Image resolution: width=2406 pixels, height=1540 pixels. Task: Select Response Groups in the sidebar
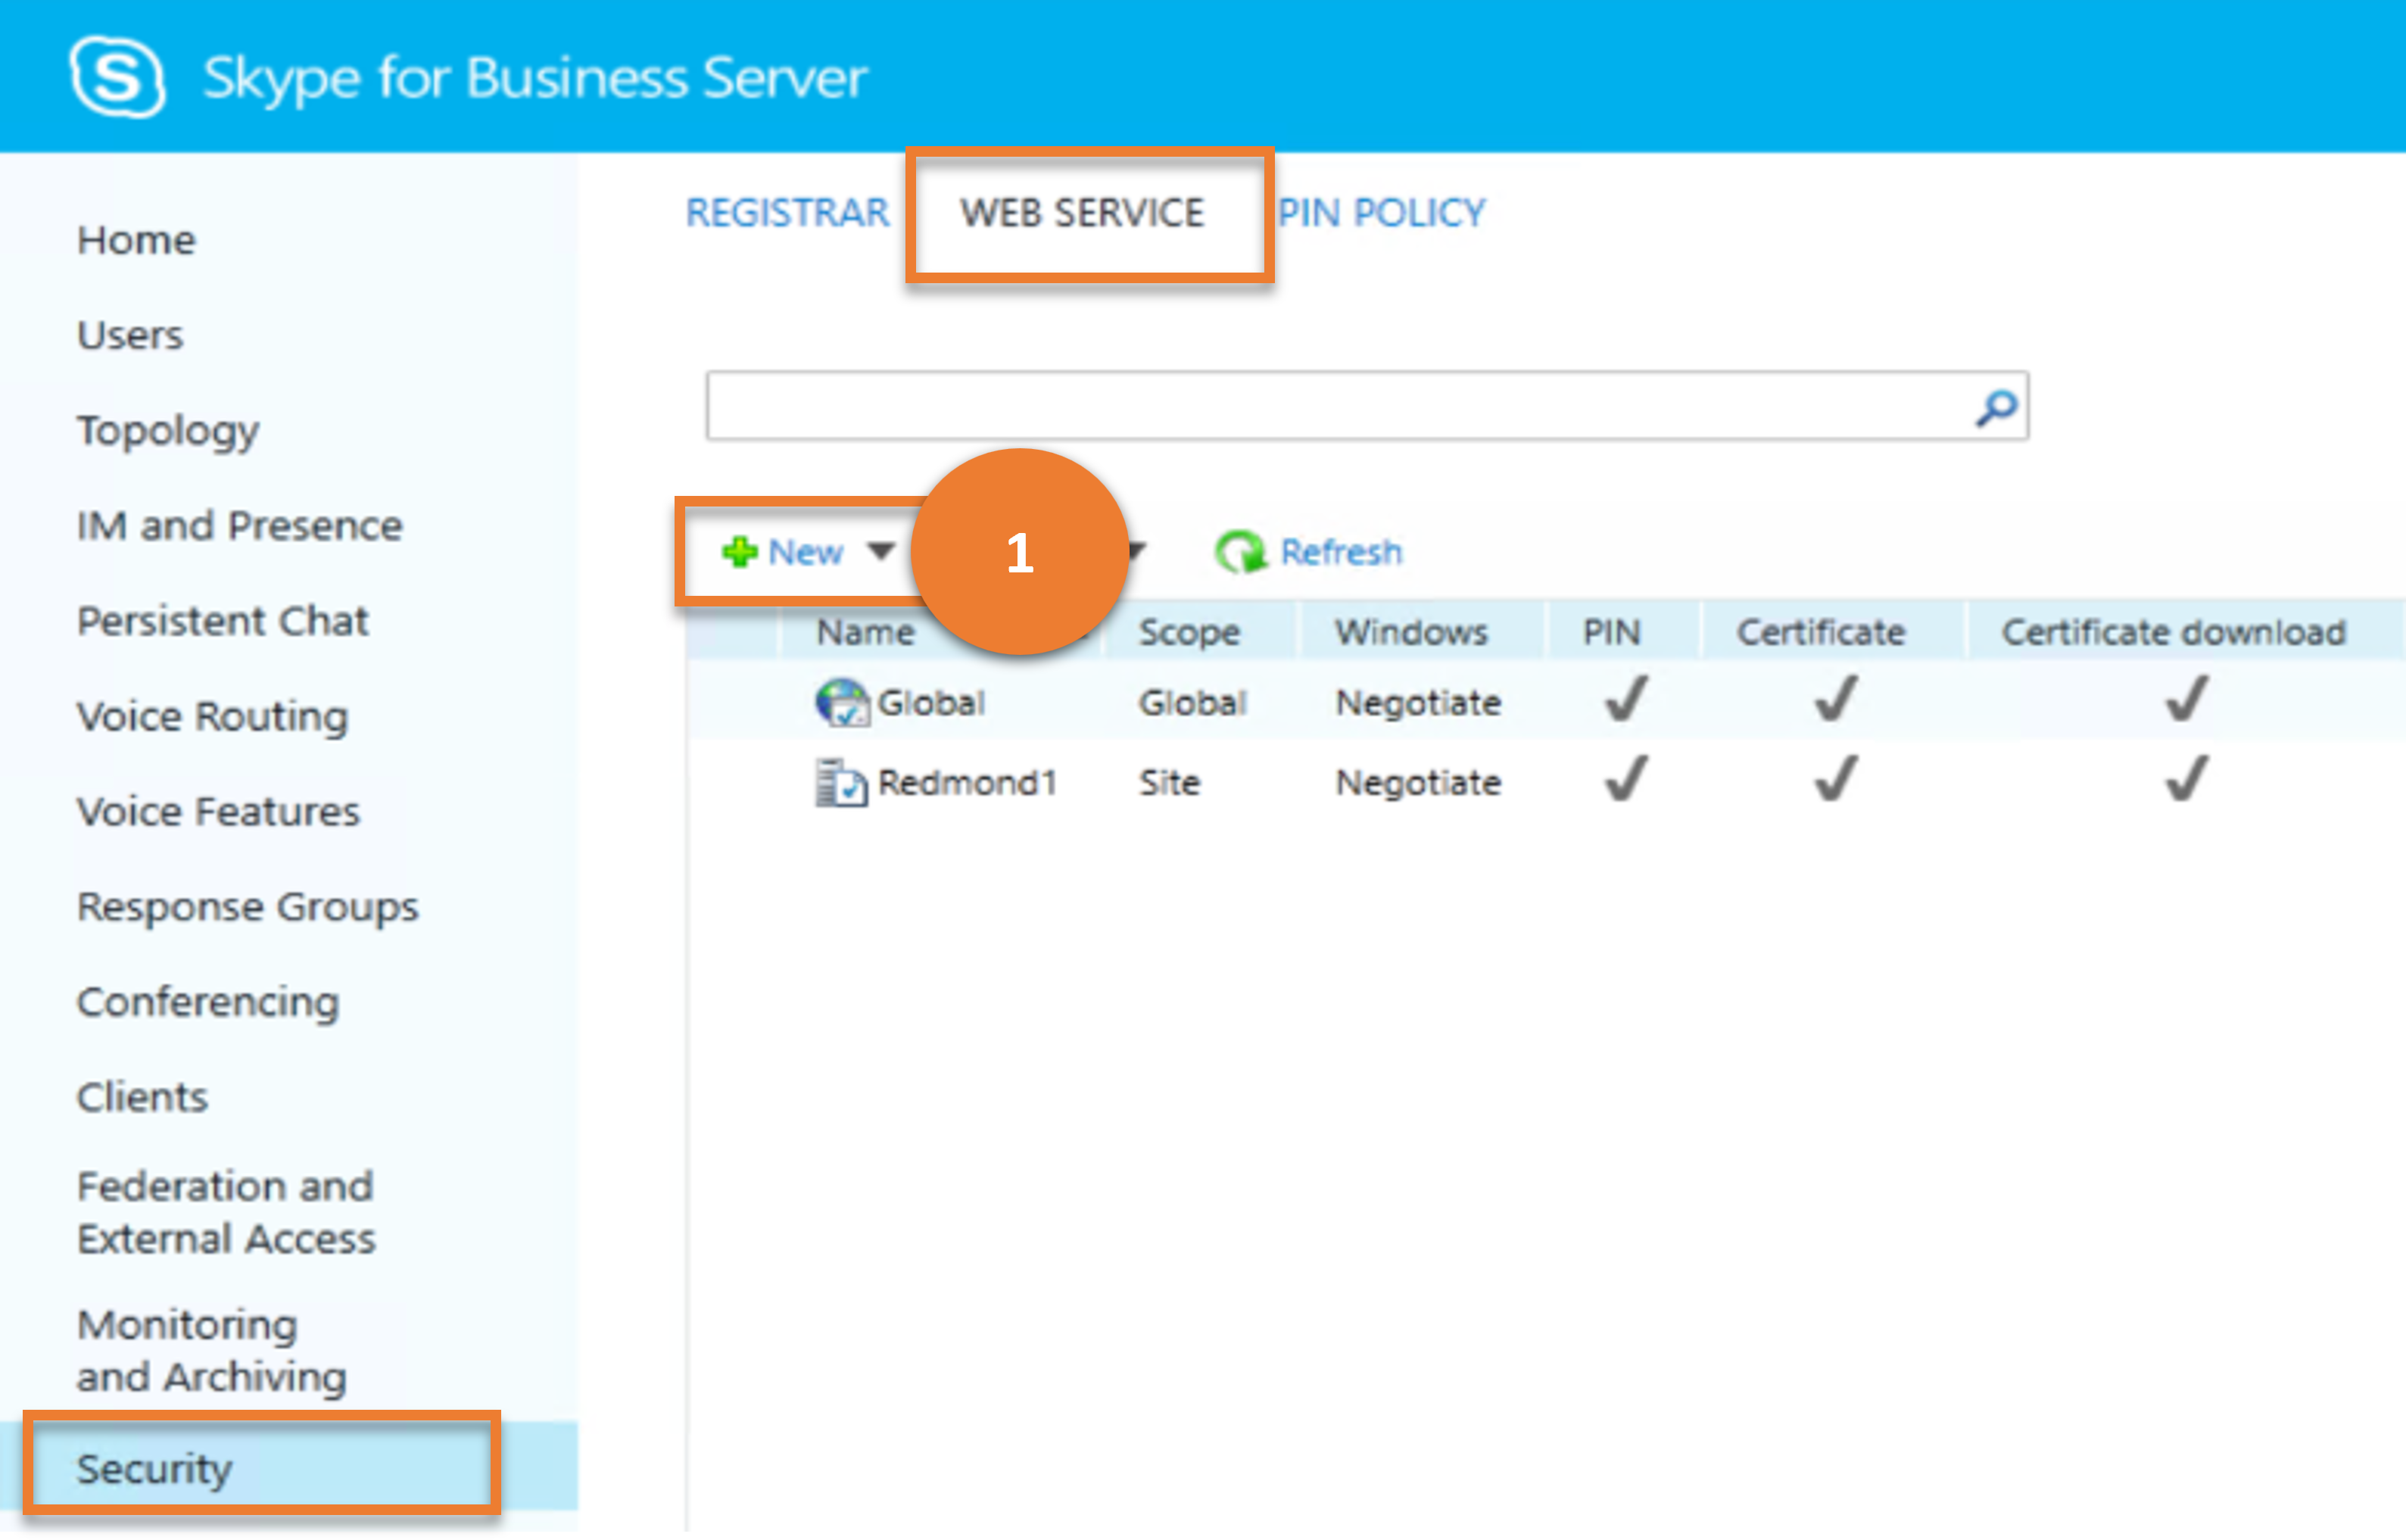click(x=248, y=907)
